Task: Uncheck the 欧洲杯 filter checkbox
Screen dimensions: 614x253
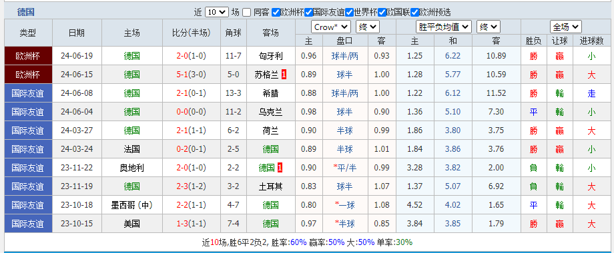Action: click(276, 13)
